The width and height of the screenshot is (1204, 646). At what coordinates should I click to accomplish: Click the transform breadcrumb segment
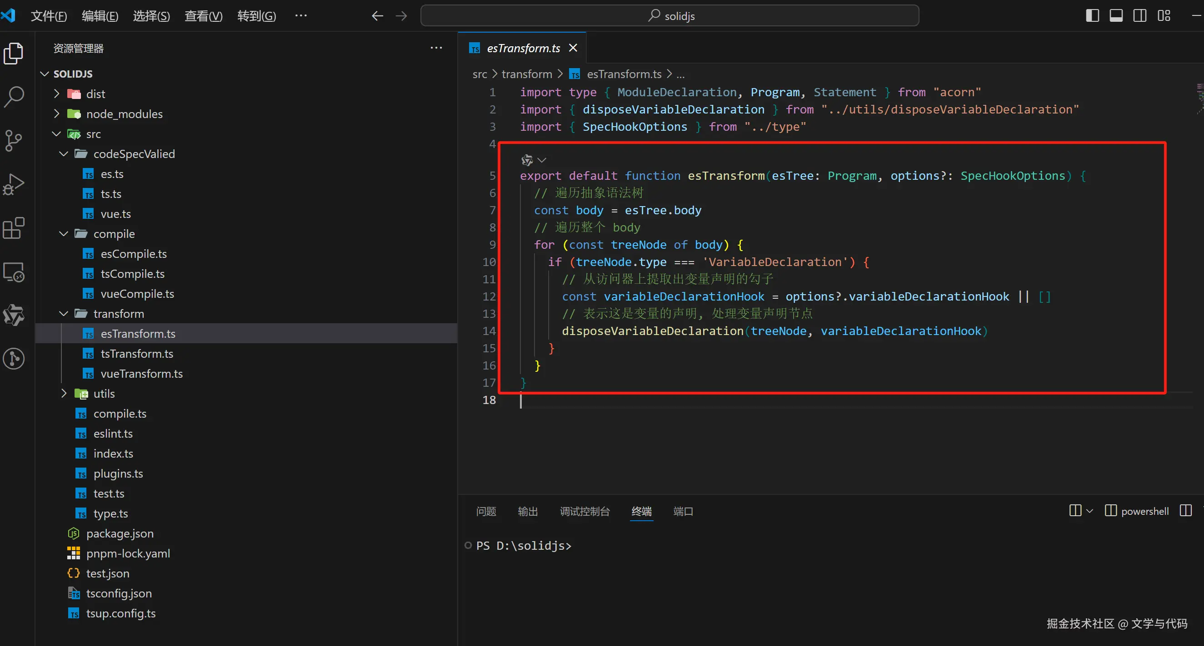point(527,74)
